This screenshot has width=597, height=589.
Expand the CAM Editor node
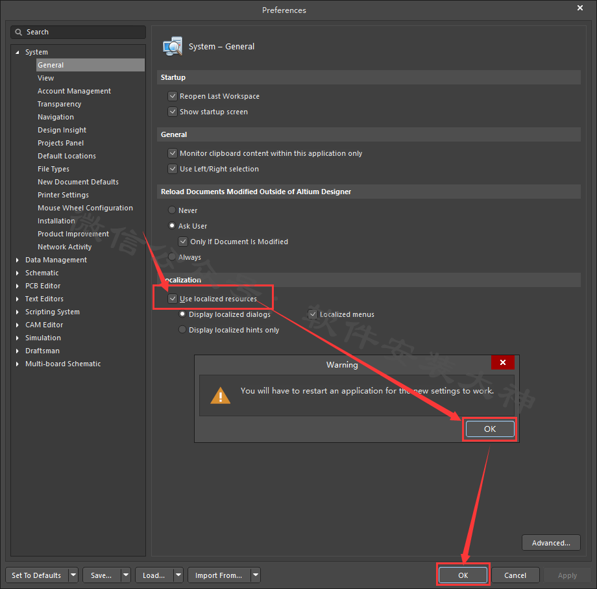(17, 325)
